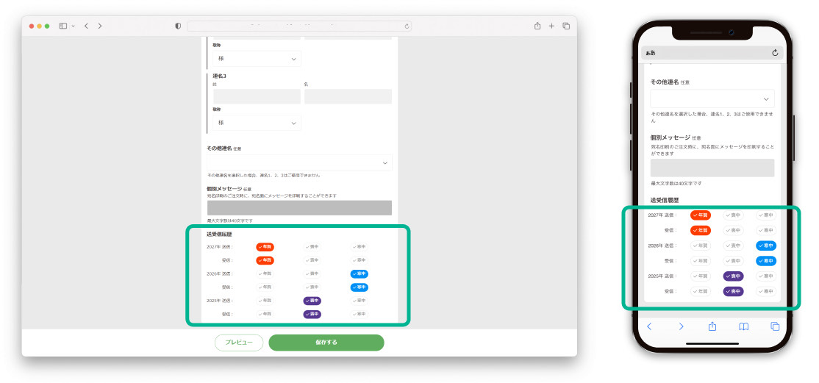The image size is (819, 383).
Task: Toggle desktop 2025年 送信 年賀 chip
Action: [x=265, y=301]
